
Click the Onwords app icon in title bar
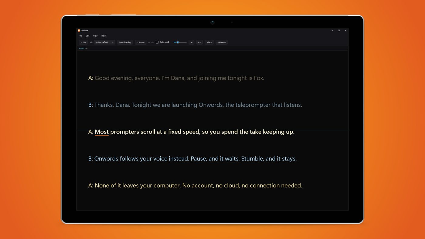click(x=79, y=30)
